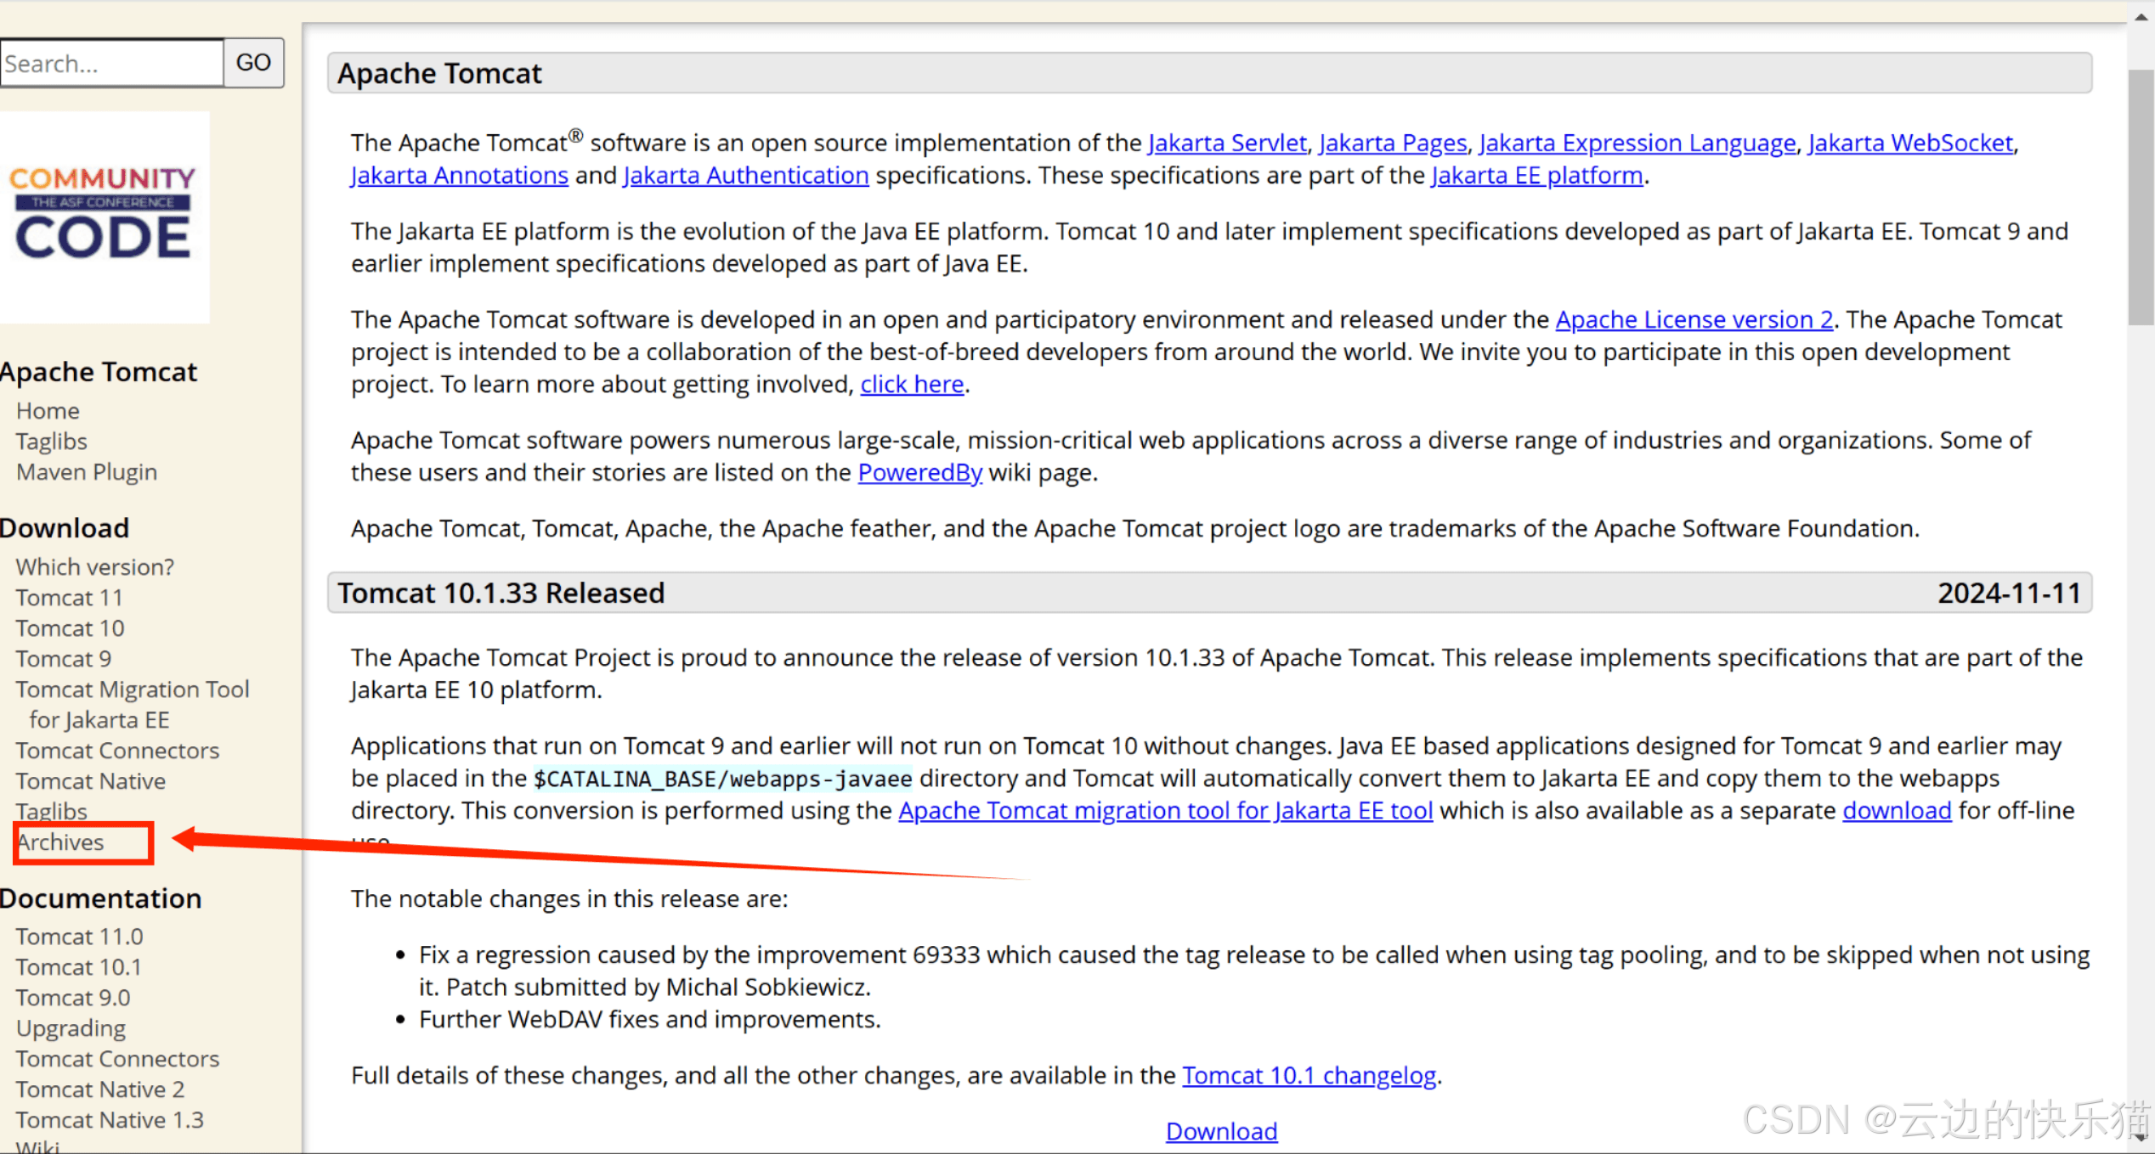Image resolution: width=2155 pixels, height=1154 pixels.
Task: Open Apache License version 2 link
Action: click(1694, 319)
